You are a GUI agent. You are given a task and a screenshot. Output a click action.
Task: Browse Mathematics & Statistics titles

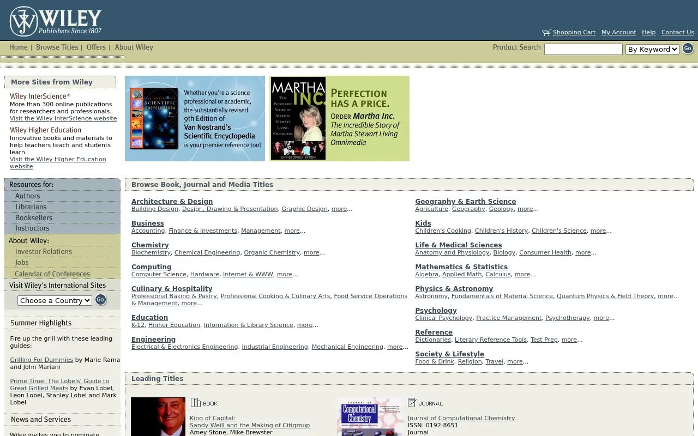pos(461,267)
